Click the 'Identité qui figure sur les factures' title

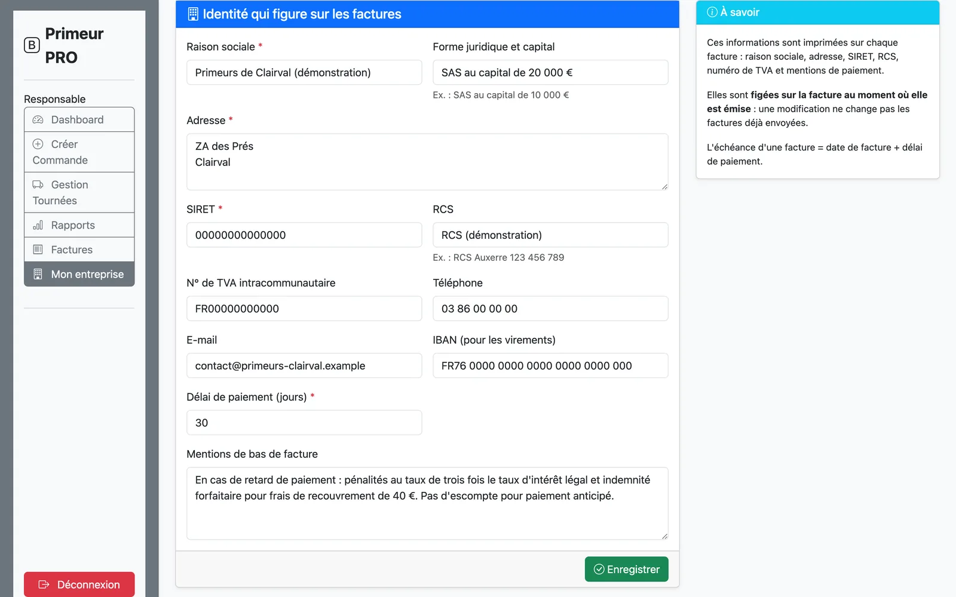tap(302, 14)
